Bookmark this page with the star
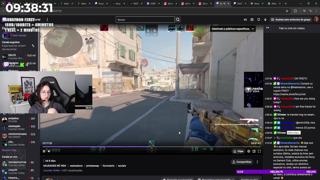Screen dimensions: 320x180 [x=287, y=11]
